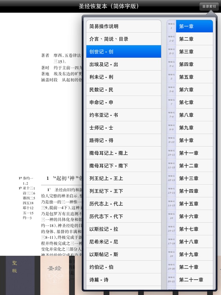Go to 以斯拉记 - 拉
The width and height of the screenshot is (221, 295).
124,229
